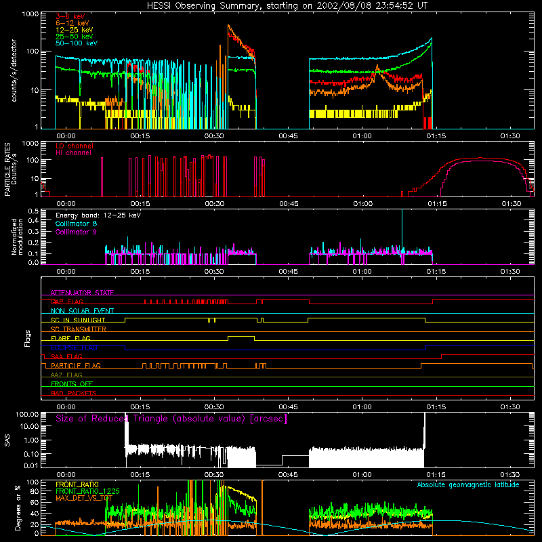Select the yellow 12-25 keV legend entry
542x542 pixels.
point(75,30)
